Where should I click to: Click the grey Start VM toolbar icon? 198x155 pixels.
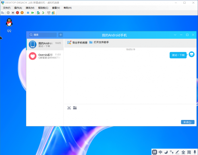[8, 12]
